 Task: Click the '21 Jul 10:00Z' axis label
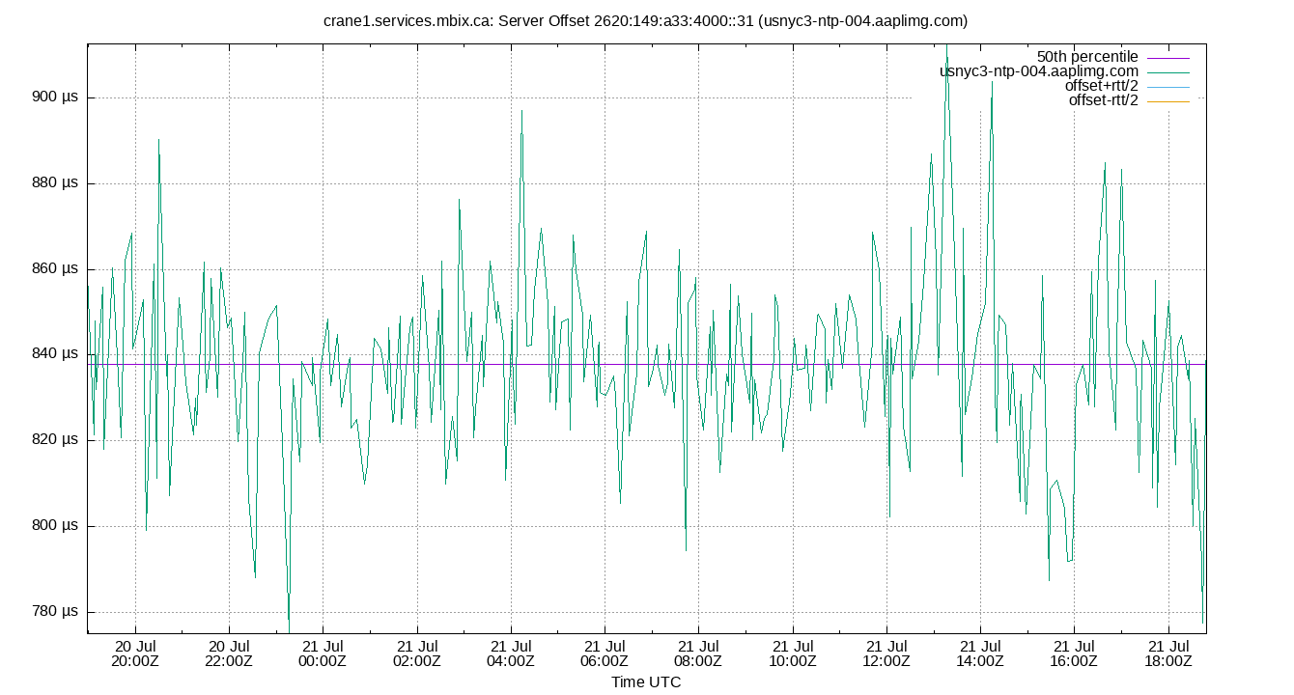pos(793,653)
